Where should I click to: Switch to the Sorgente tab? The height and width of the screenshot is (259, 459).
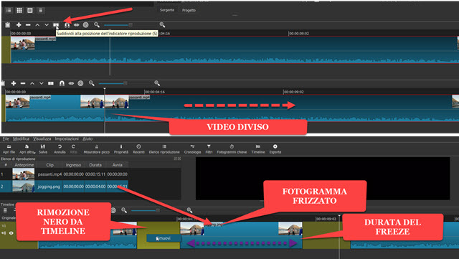167,10
